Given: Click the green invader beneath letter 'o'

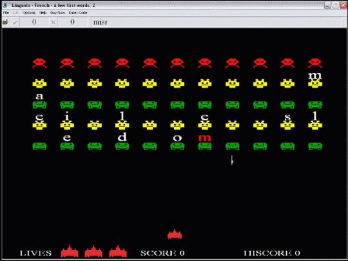Looking at the screenshot, I should click(177, 146).
